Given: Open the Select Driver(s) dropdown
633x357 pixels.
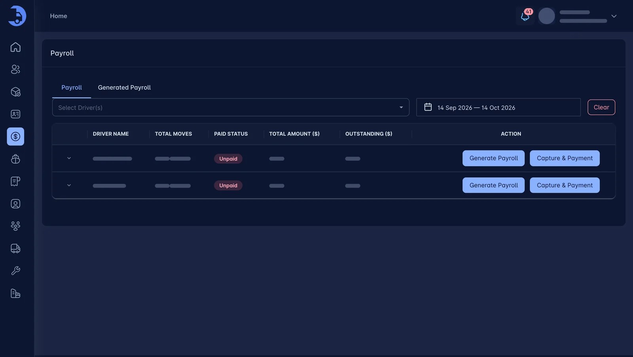Looking at the screenshot, I should coord(231,107).
